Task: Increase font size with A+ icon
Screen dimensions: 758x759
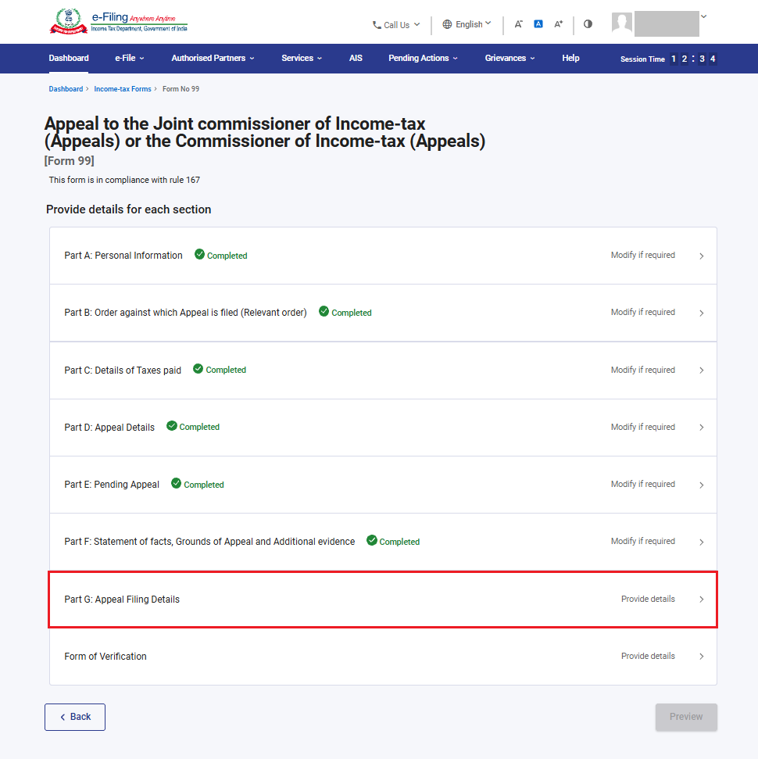Action: (x=558, y=24)
